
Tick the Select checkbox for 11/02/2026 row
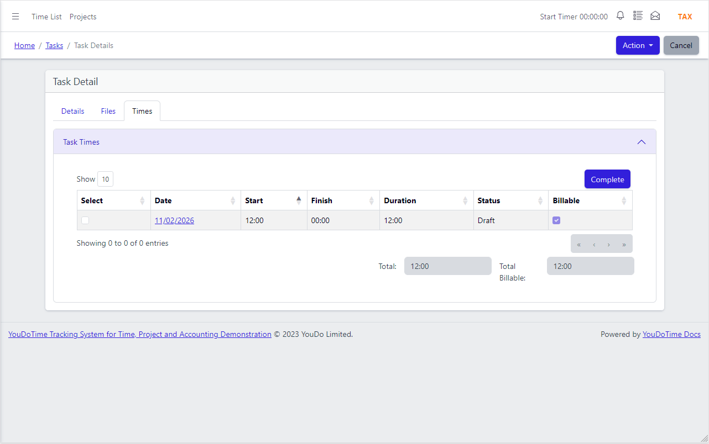click(85, 220)
